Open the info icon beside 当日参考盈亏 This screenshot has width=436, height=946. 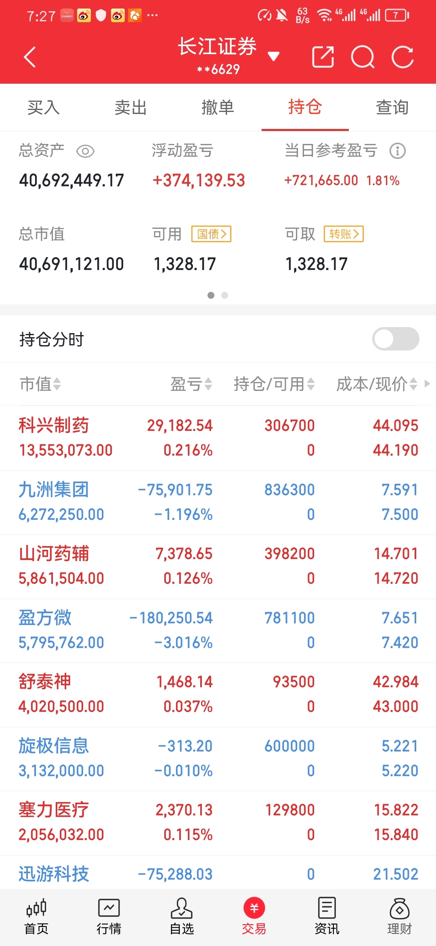(398, 151)
